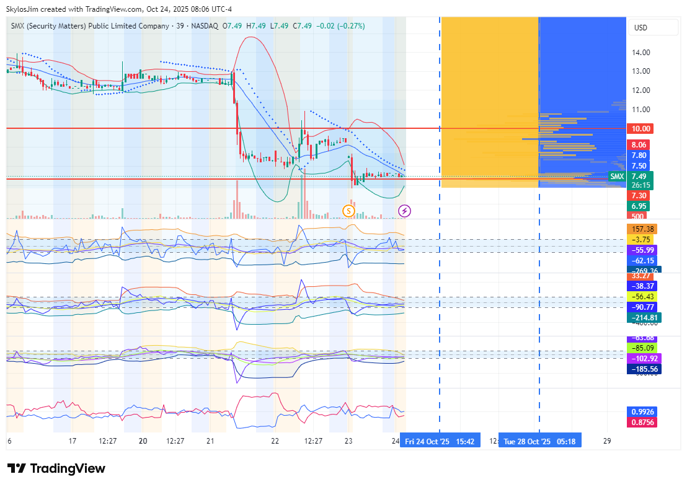Screen dimensions: 687x487
Task: Click the purple lightning bolt icon
Action: point(404,211)
